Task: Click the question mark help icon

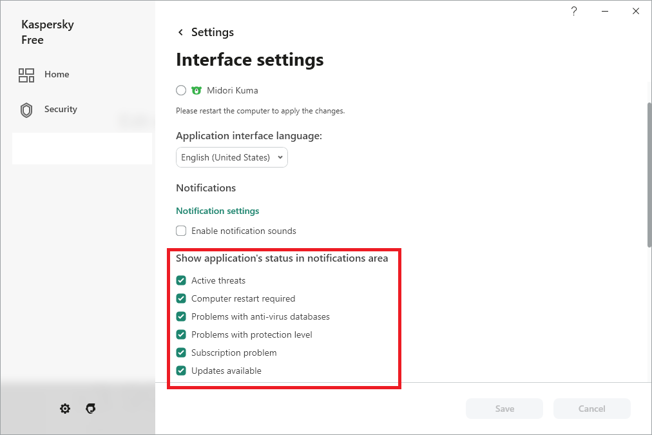Action: point(574,11)
